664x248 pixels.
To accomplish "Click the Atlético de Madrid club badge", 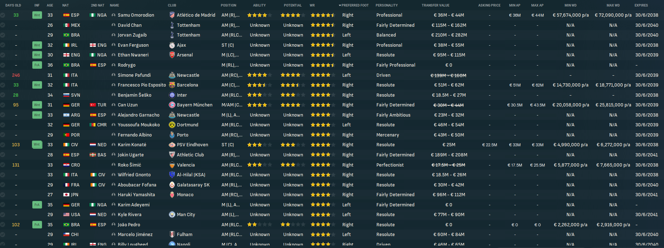I will pos(172,15).
